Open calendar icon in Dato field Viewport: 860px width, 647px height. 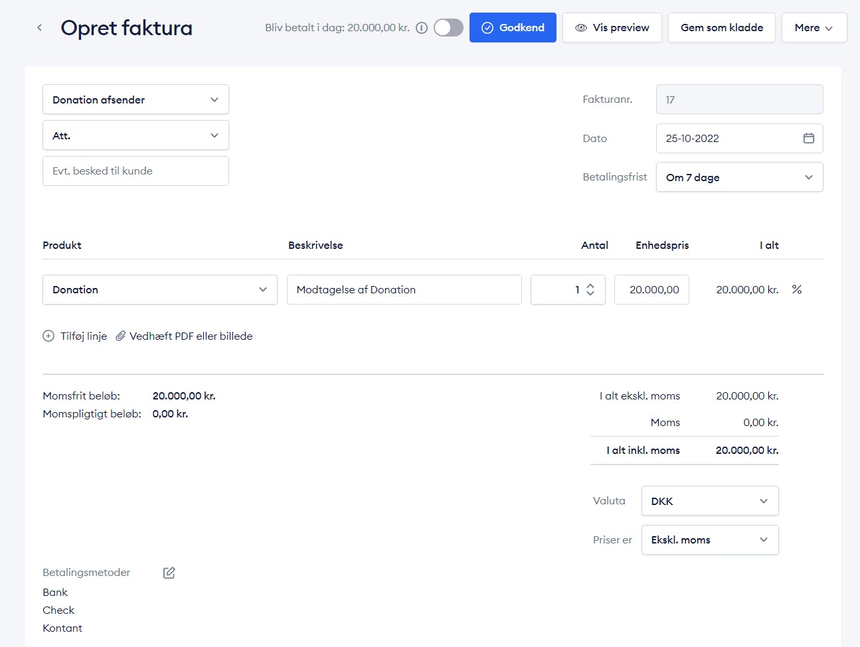click(x=809, y=138)
